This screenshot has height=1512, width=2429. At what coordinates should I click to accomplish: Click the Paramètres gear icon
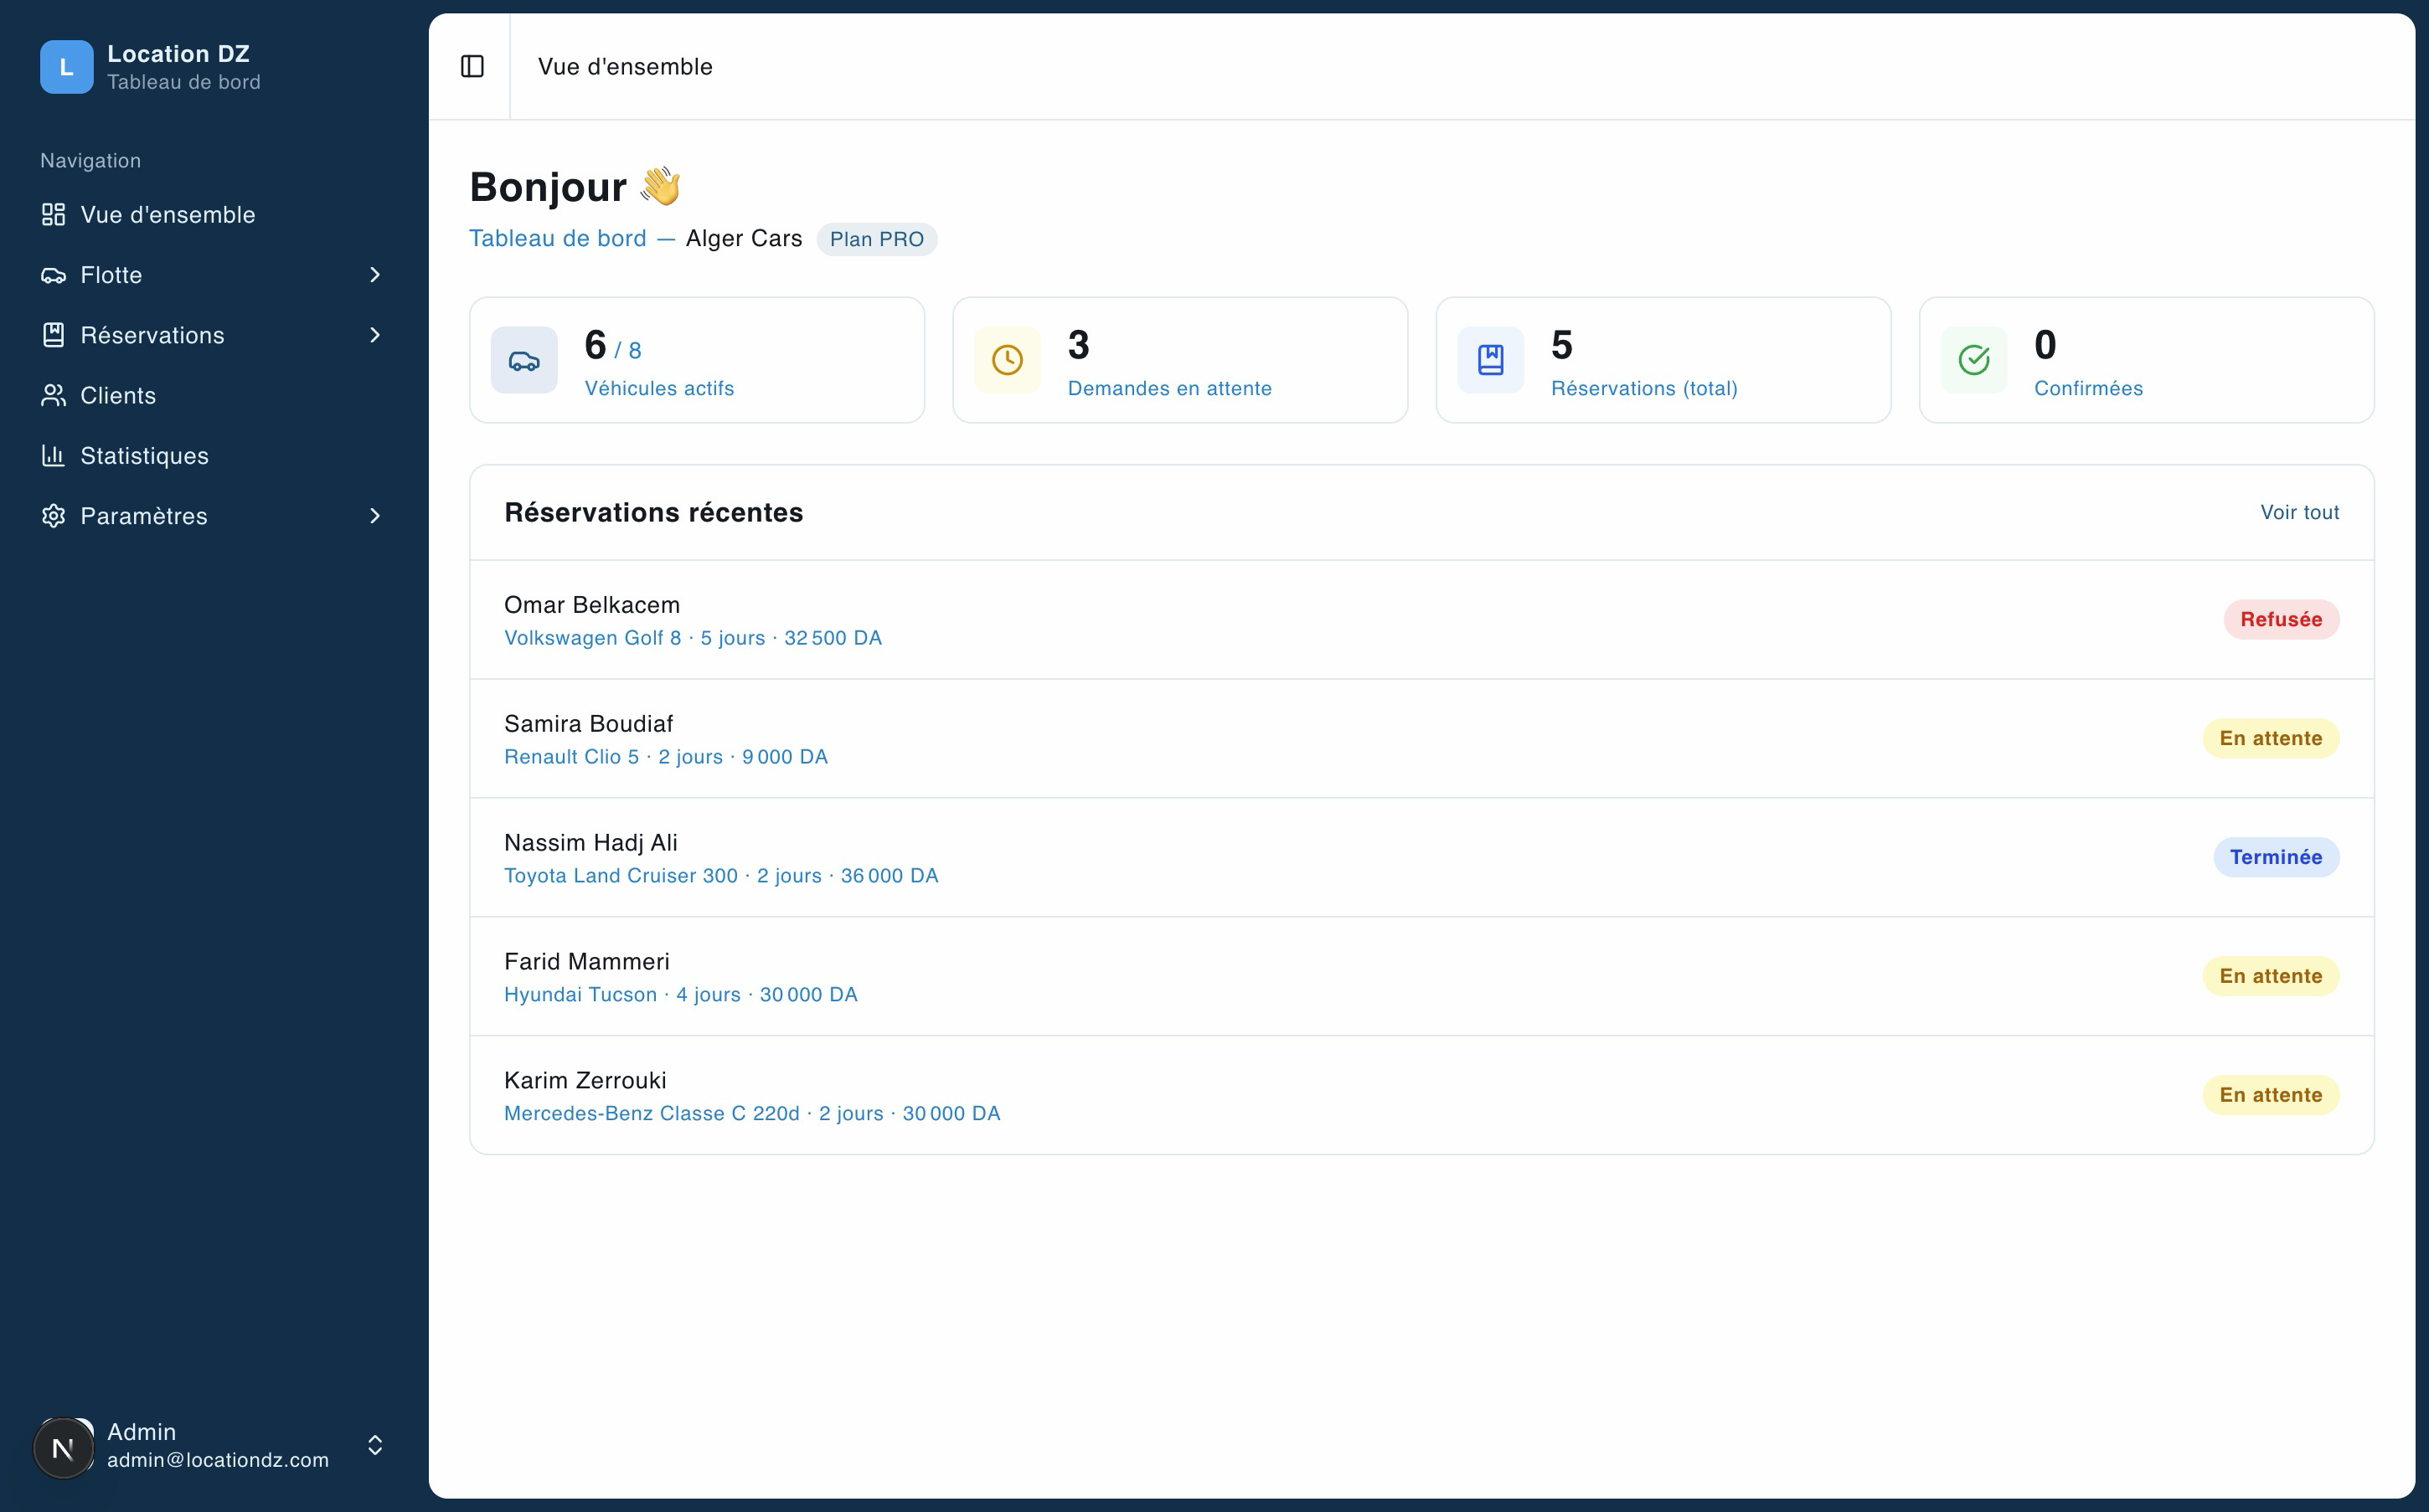coord(53,516)
